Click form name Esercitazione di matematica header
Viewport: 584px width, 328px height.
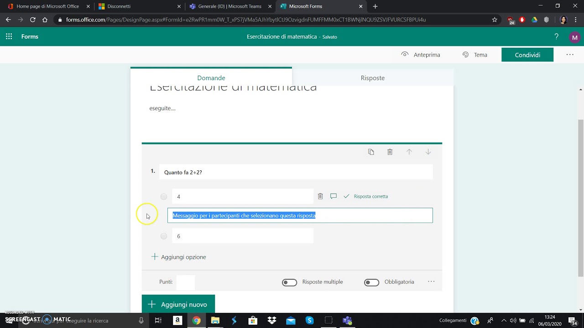[282, 36]
